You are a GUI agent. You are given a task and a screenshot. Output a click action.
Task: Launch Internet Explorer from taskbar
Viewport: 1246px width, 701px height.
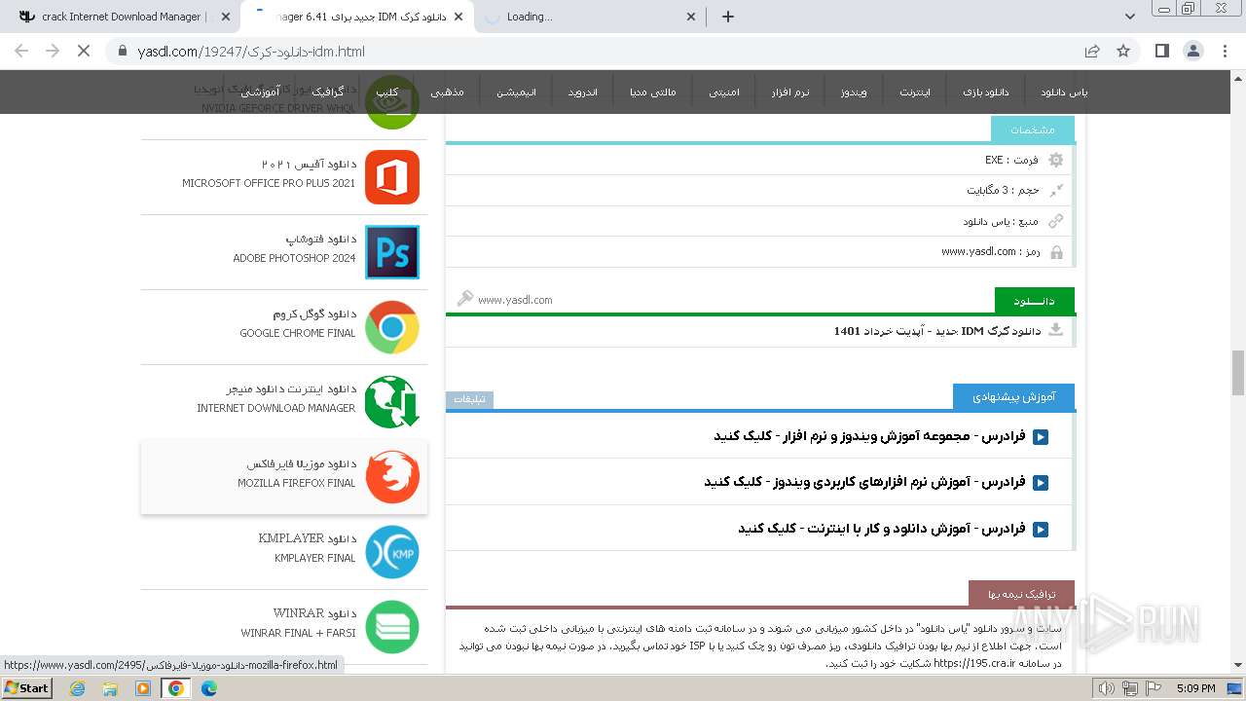[78, 688]
